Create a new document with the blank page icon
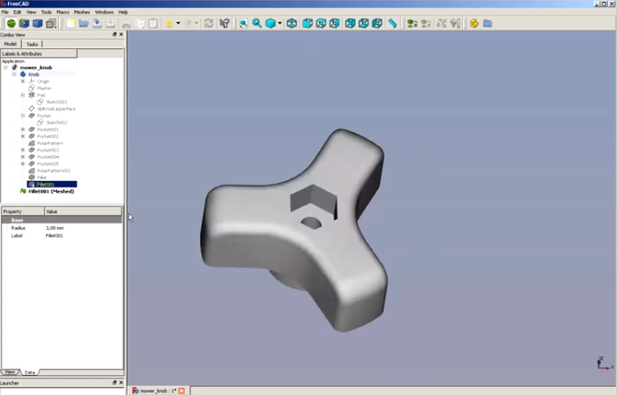The width and height of the screenshot is (617, 395). [x=71, y=23]
